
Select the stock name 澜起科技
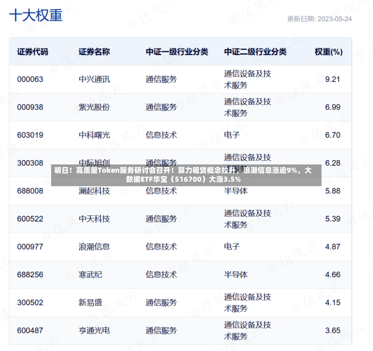tap(94, 191)
